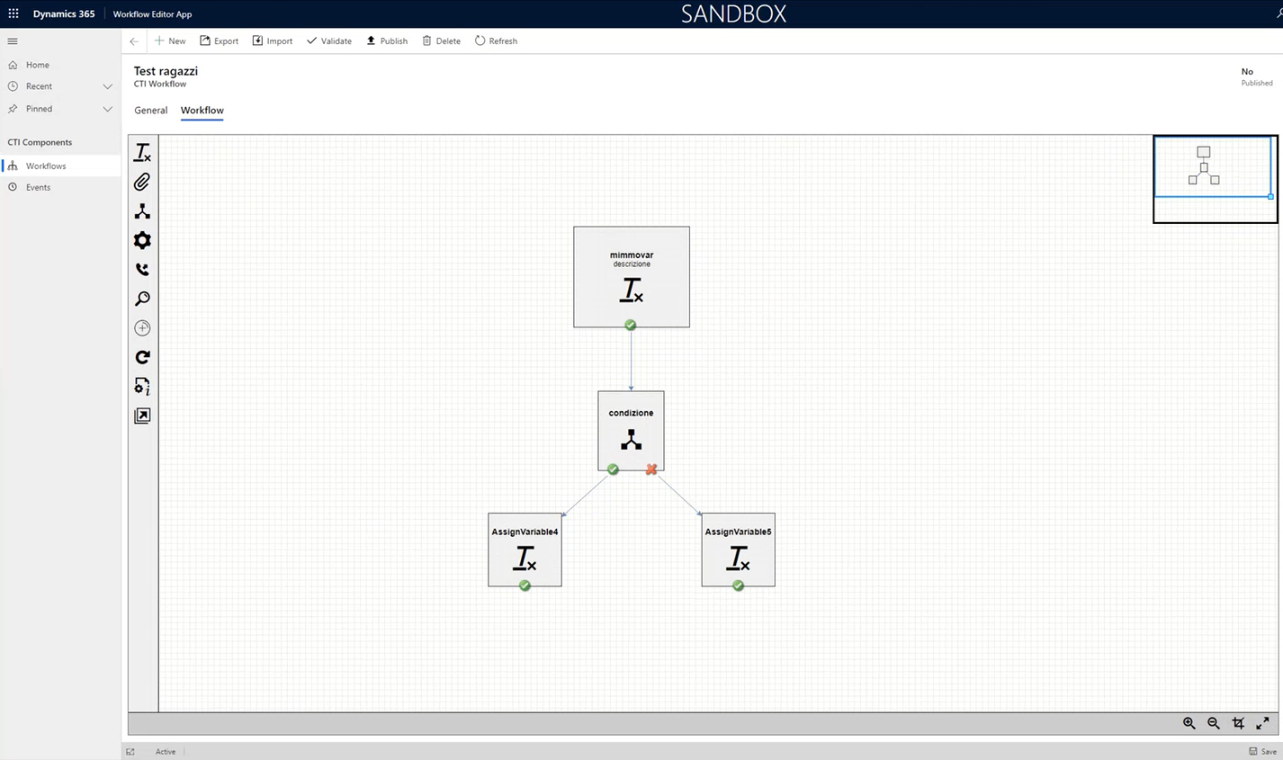The width and height of the screenshot is (1283, 760).
Task: Select the magnifier search tool in palette
Action: [x=142, y=299]
